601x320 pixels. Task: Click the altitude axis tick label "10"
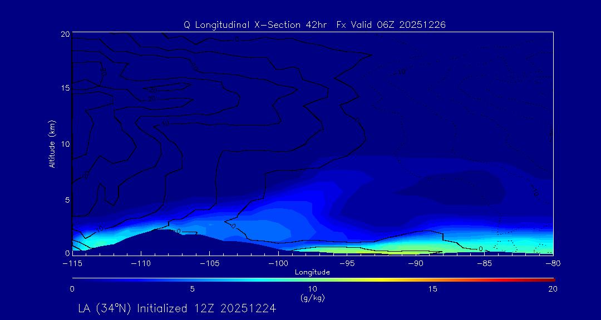coord(66,144)
